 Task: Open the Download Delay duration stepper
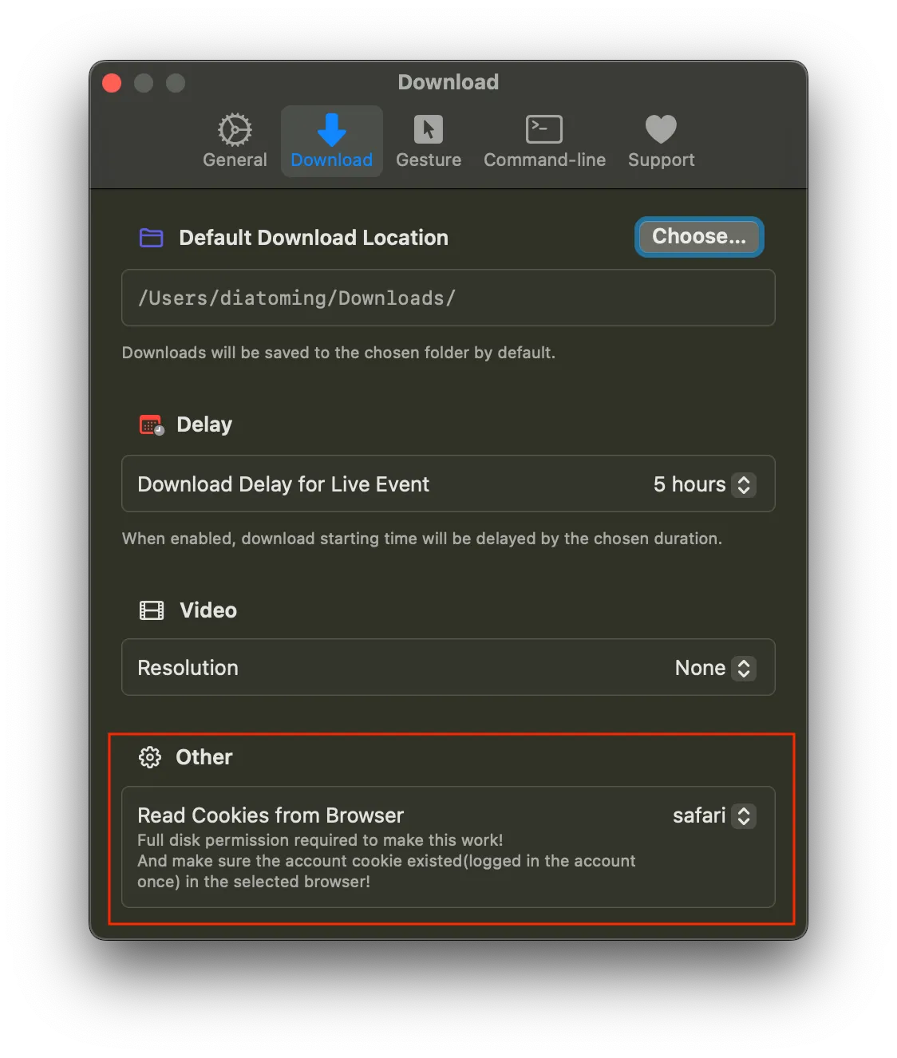click(744, 484)
